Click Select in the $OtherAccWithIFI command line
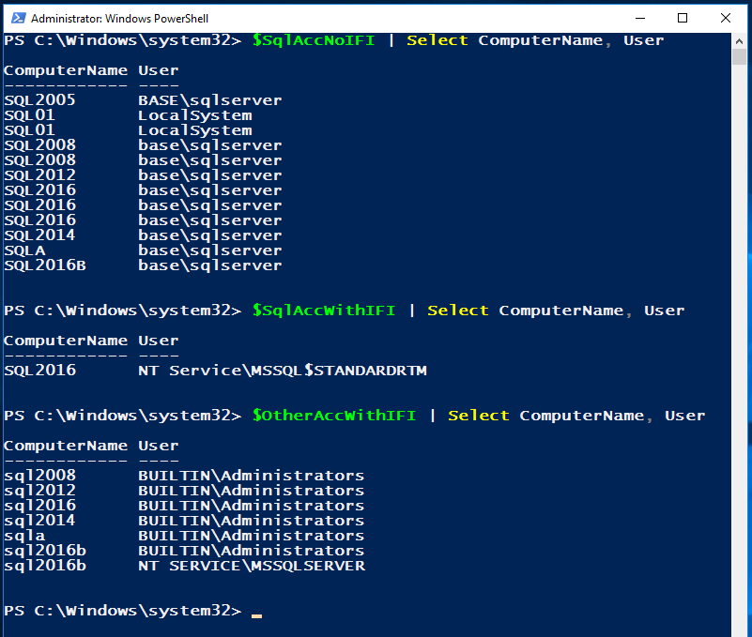Viewport: 752px width, 637px height. (478, 416)
